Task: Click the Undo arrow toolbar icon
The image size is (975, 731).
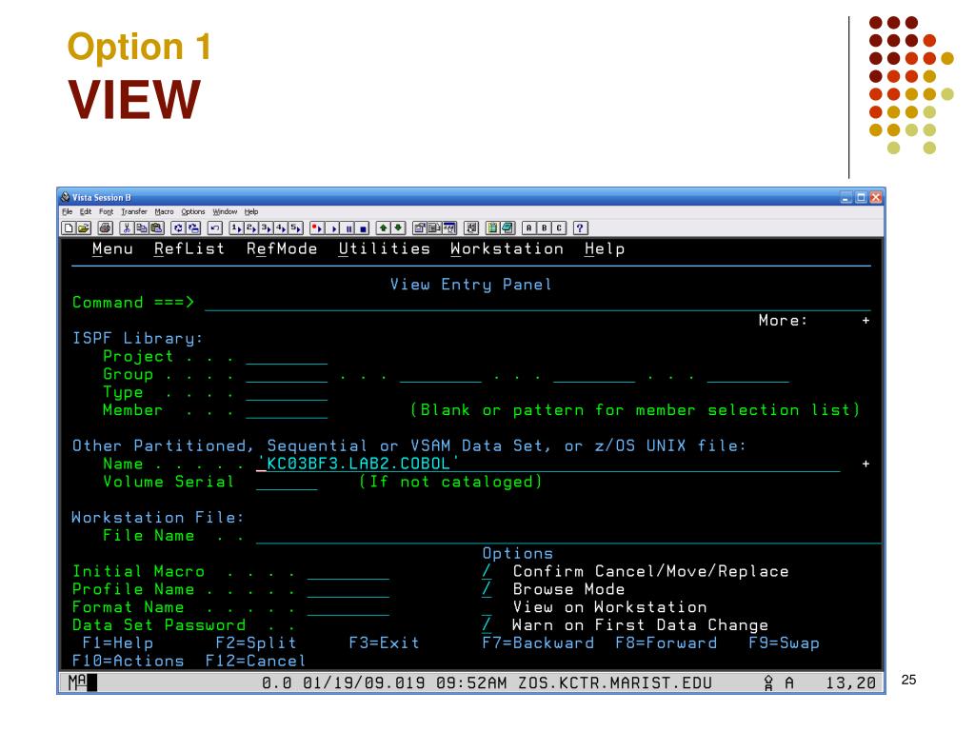Action: coord(215,228)
